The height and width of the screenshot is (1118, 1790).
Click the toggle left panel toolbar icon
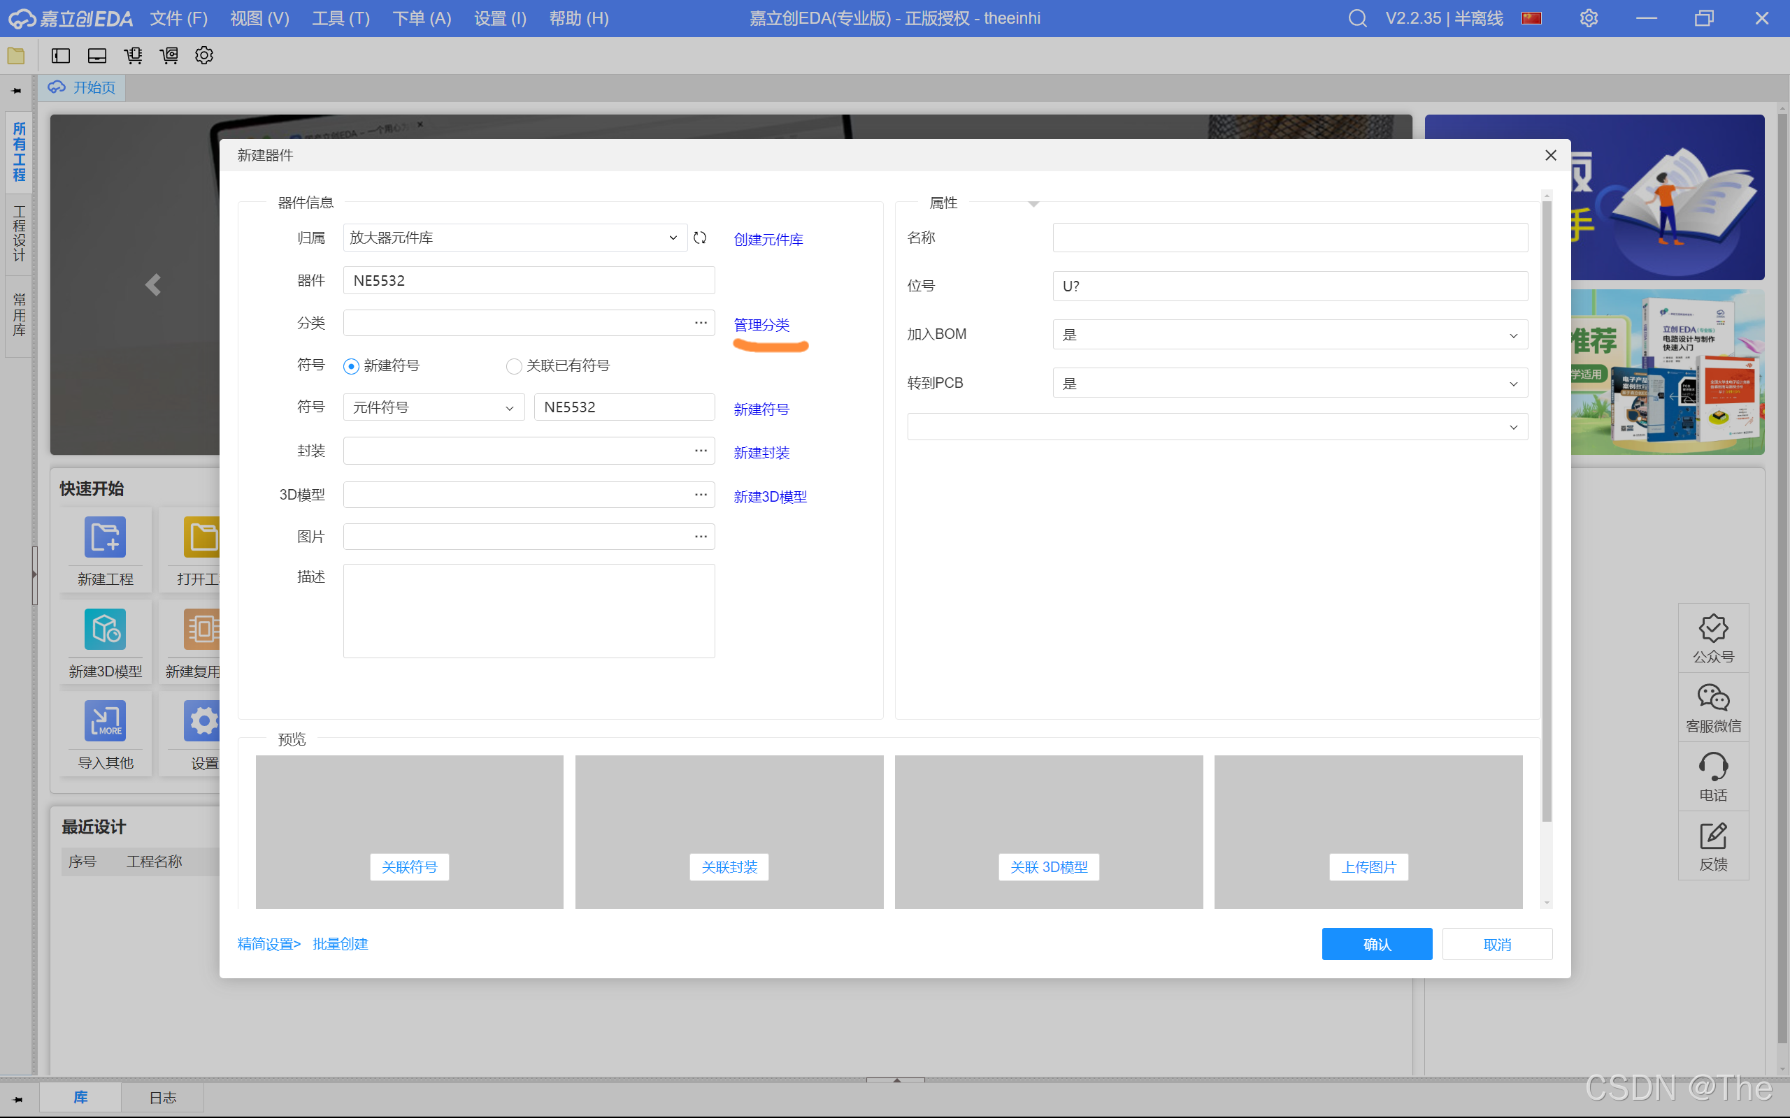[61, 55]
